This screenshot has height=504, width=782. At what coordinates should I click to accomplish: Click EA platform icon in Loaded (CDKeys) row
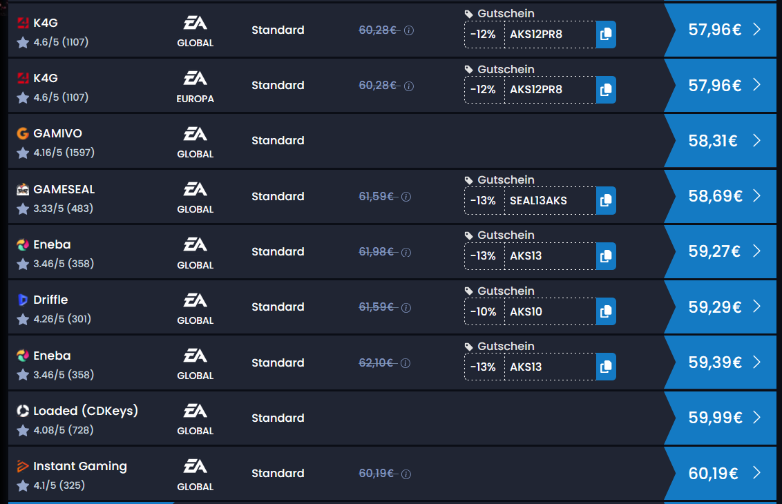195,411
